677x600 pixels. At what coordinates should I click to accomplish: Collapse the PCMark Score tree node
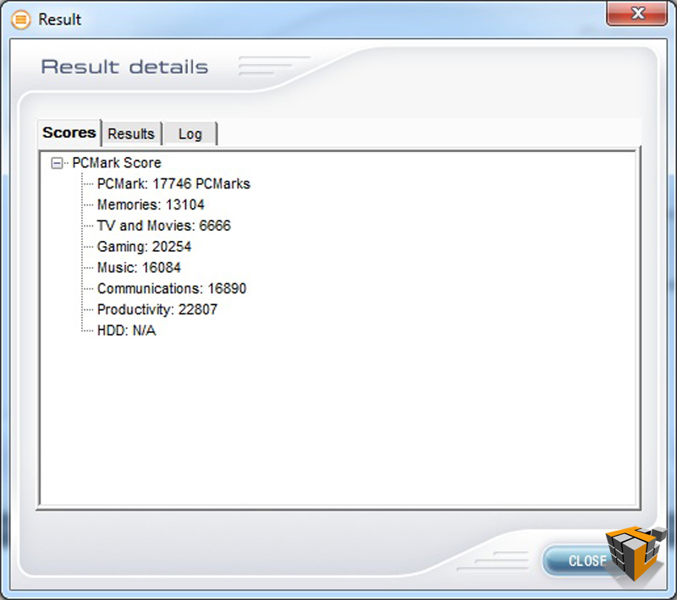tap(57, 163)
